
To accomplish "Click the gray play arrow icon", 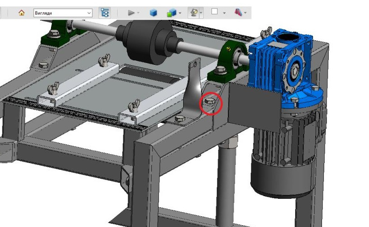I will pyautogui.click(x=131, y=13).
